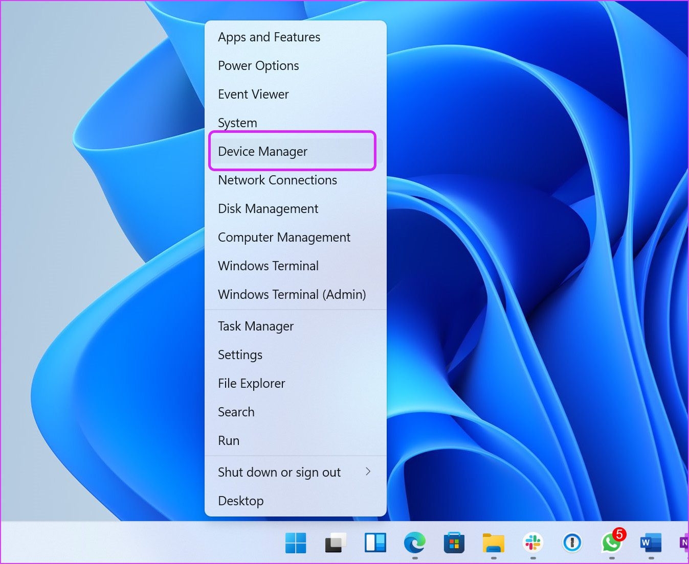This screenshot has width=689, height=564.
Task: Open OneNote from the taskbar
Action: 684,544
